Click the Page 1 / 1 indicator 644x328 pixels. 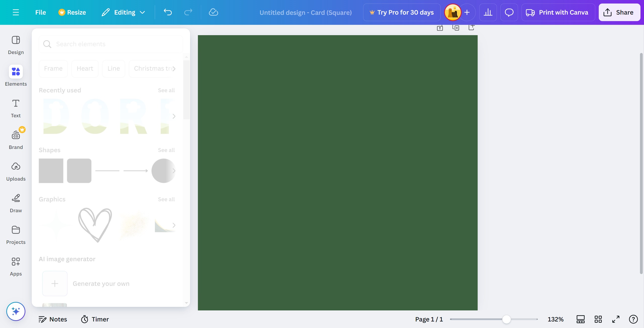click(429, 319)
